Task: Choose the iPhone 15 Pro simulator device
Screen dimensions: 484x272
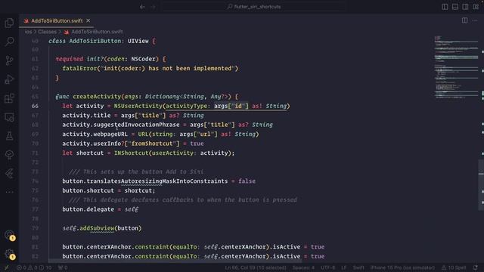Action: pyautogui.click(x=402, y=267)
